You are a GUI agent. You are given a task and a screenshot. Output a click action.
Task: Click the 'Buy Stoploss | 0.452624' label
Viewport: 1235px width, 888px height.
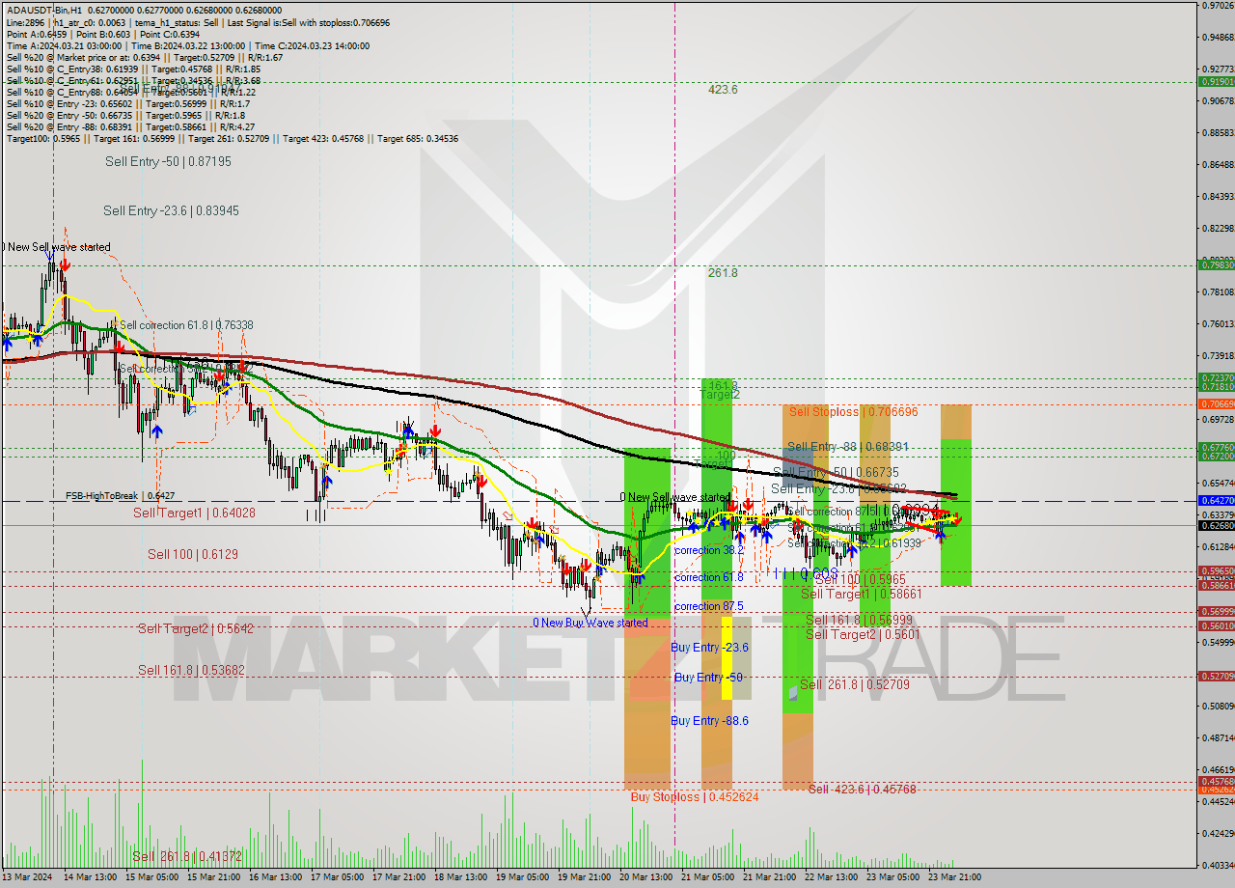click(695, 797)
